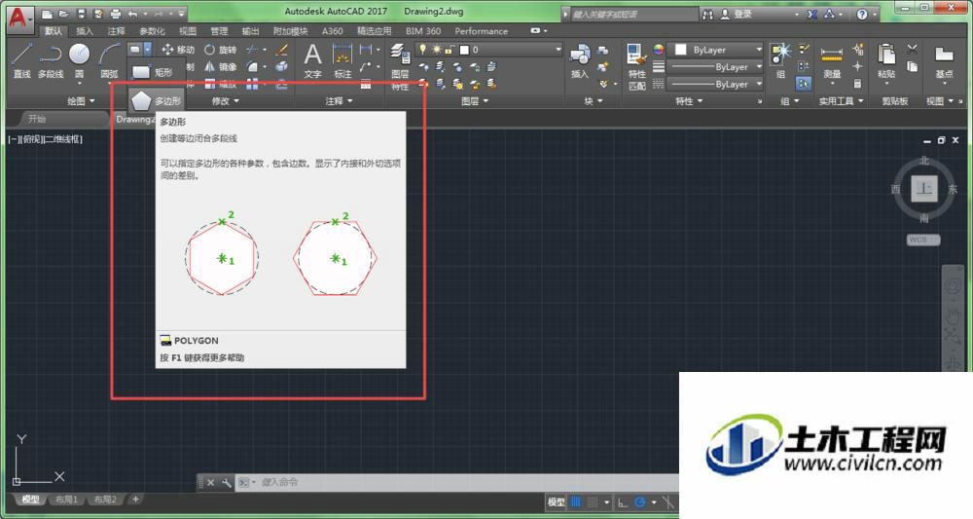Switch to the A360 ribbon tab
This screenshot has height=519, width=973.
click(332, 31)
